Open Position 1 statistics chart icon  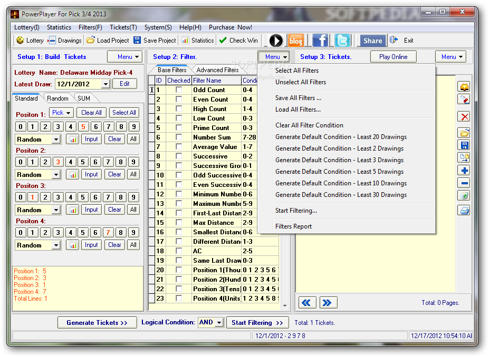73,139
